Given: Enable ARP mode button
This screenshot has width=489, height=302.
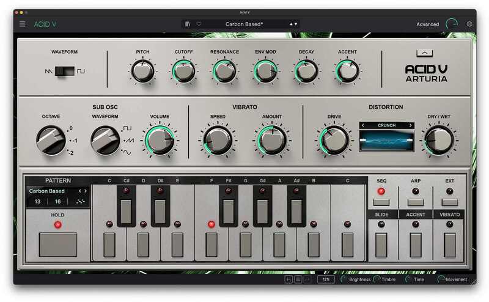Looking at the screenshot, I should [x=416, y=202].
